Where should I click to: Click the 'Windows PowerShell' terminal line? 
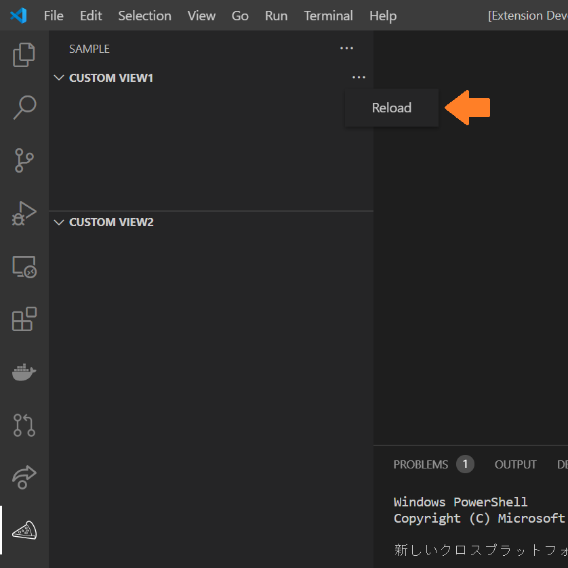click(x=460, y=502)
